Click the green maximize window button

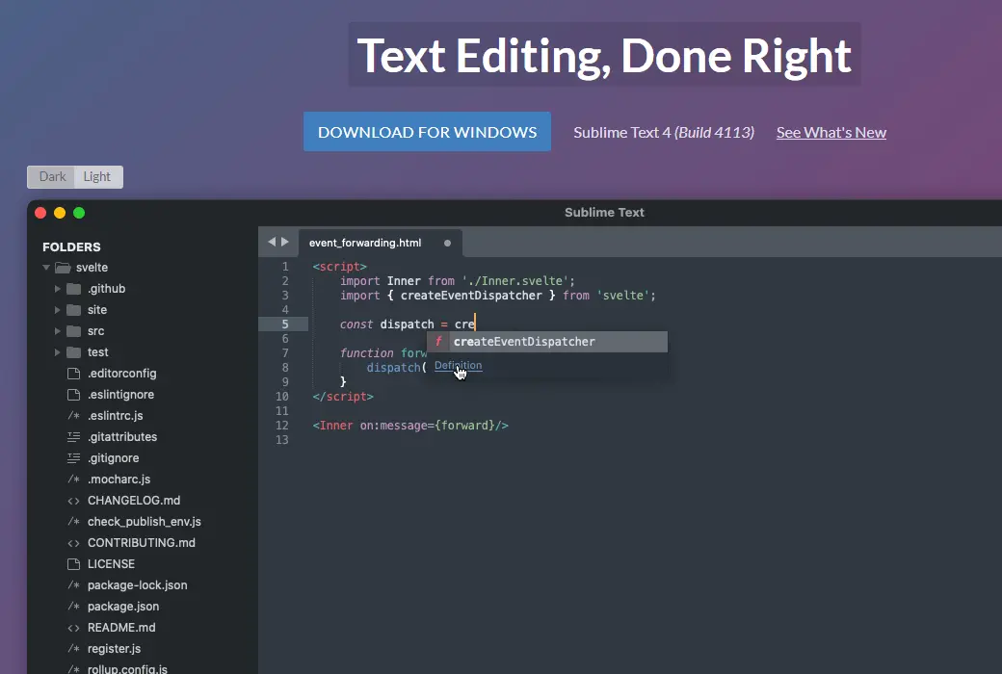point(79,213)
